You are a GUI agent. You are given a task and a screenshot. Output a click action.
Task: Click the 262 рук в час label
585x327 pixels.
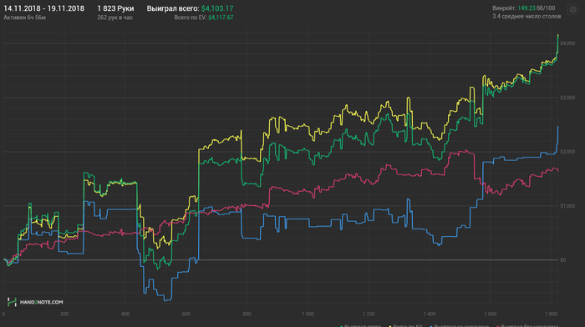[x=115, y=18]
